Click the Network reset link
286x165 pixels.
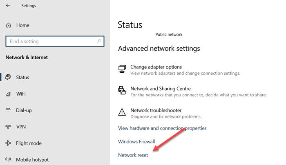coord(133,155)
